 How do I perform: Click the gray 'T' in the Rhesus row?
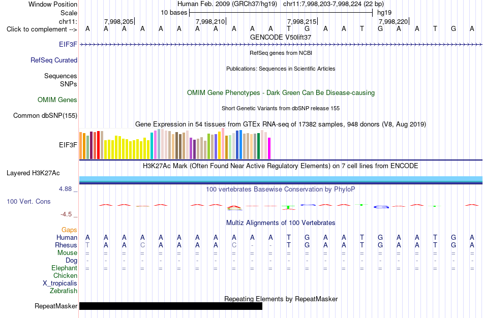pos(87,245)
